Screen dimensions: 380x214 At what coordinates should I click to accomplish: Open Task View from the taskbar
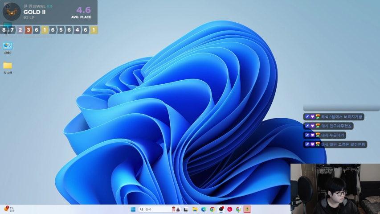186,209
